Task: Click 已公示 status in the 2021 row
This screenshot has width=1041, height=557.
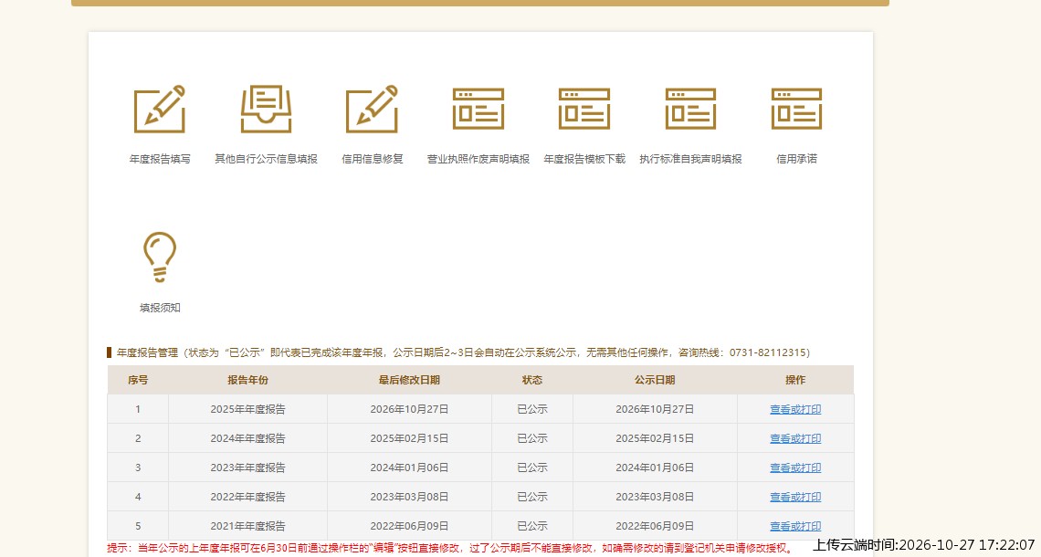Action: point(531,526)
